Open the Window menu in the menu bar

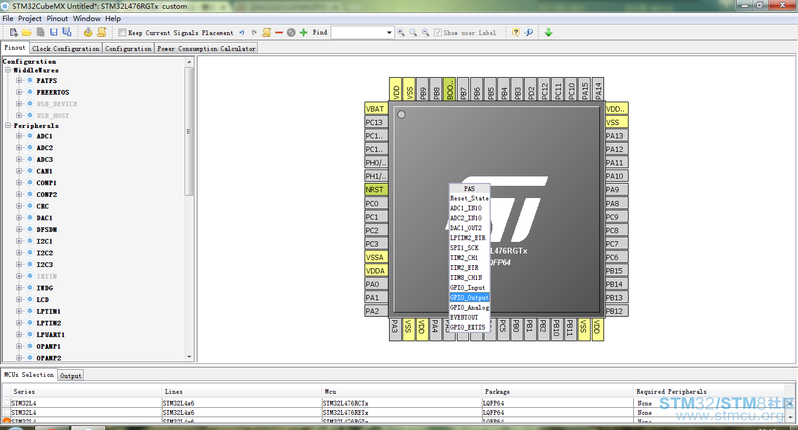86,19
